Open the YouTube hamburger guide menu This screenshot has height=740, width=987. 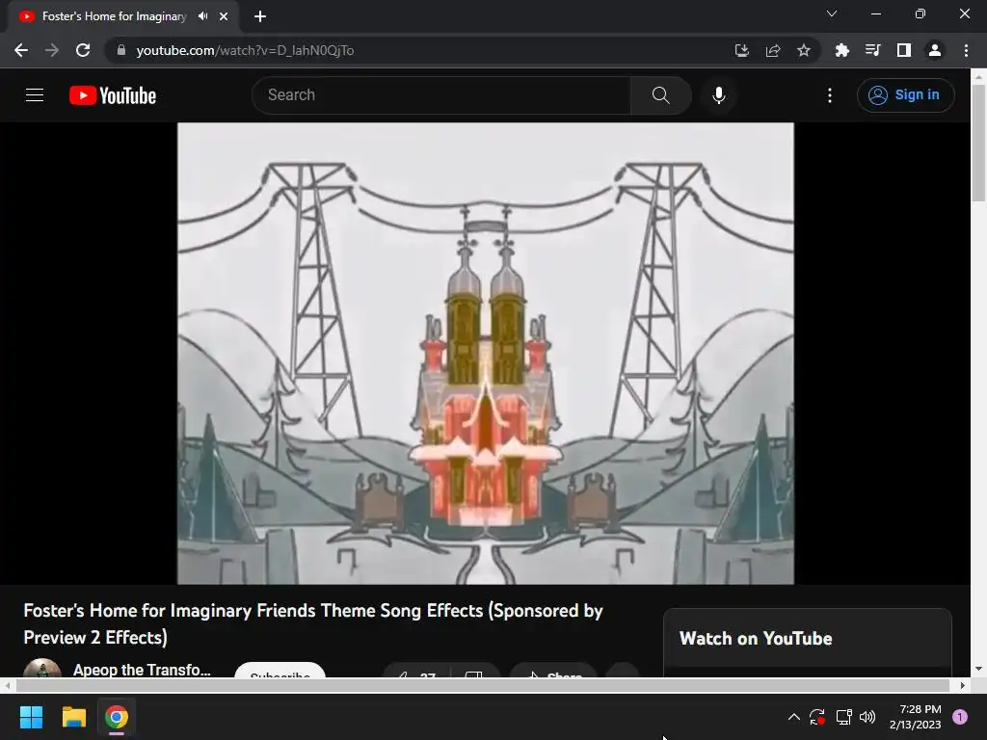coord(35,95)
